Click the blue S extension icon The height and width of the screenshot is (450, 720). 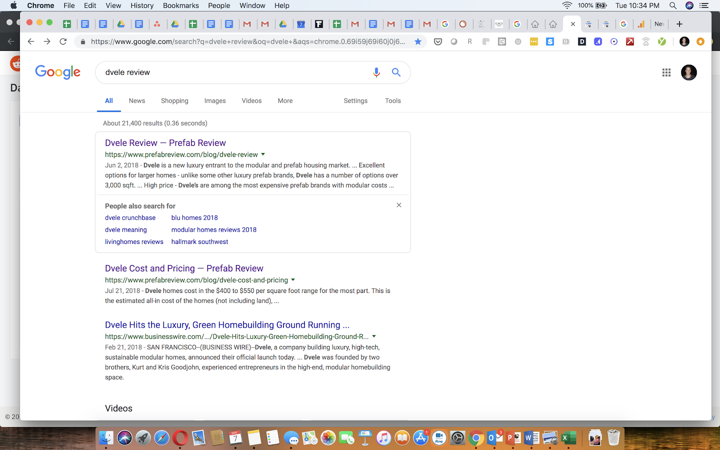point(550,41)
